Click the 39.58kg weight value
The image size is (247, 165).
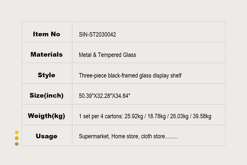tap(202, 116)
